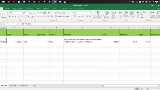Set bottom vertical alignment
The width and height of the screenshot is (160, 90).
[x=44, y=13]
